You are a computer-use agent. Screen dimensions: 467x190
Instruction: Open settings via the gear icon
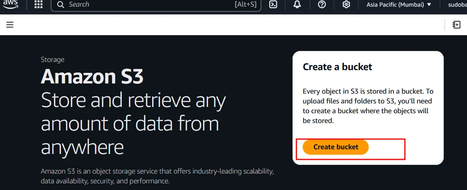pyautogui.click(x=346, y=5)
